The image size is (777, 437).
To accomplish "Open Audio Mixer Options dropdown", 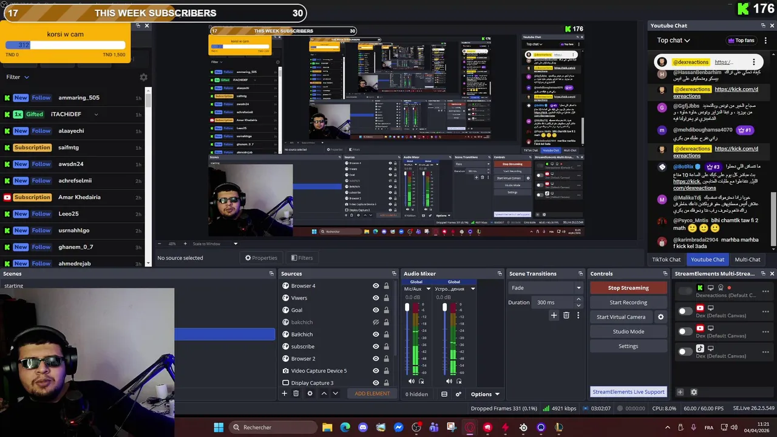I will click(485, 394).
